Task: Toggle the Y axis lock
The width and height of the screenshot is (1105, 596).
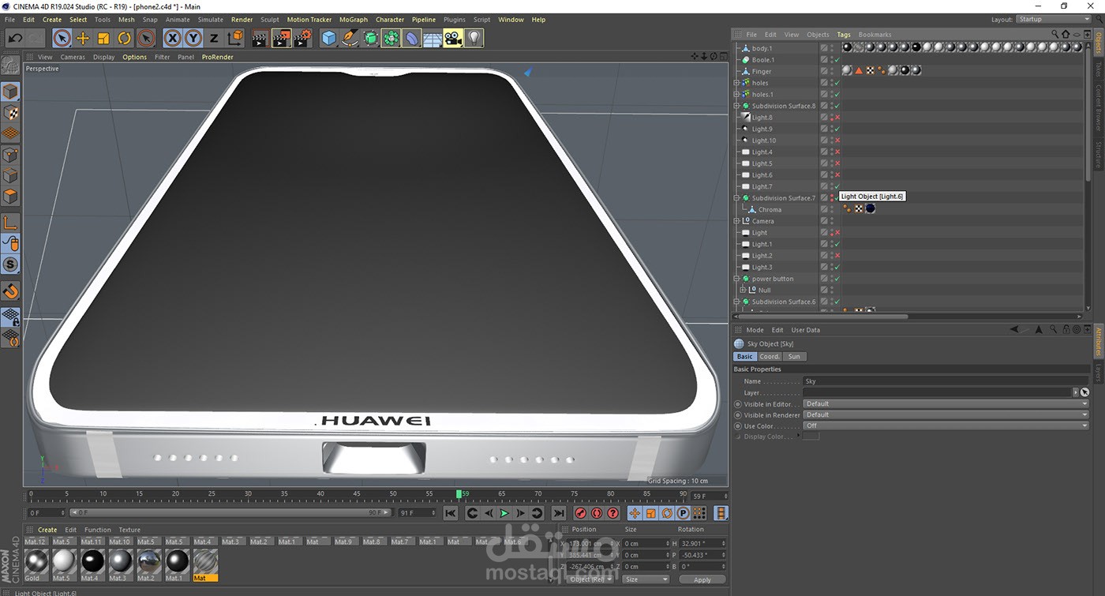Action: (193, 38)
